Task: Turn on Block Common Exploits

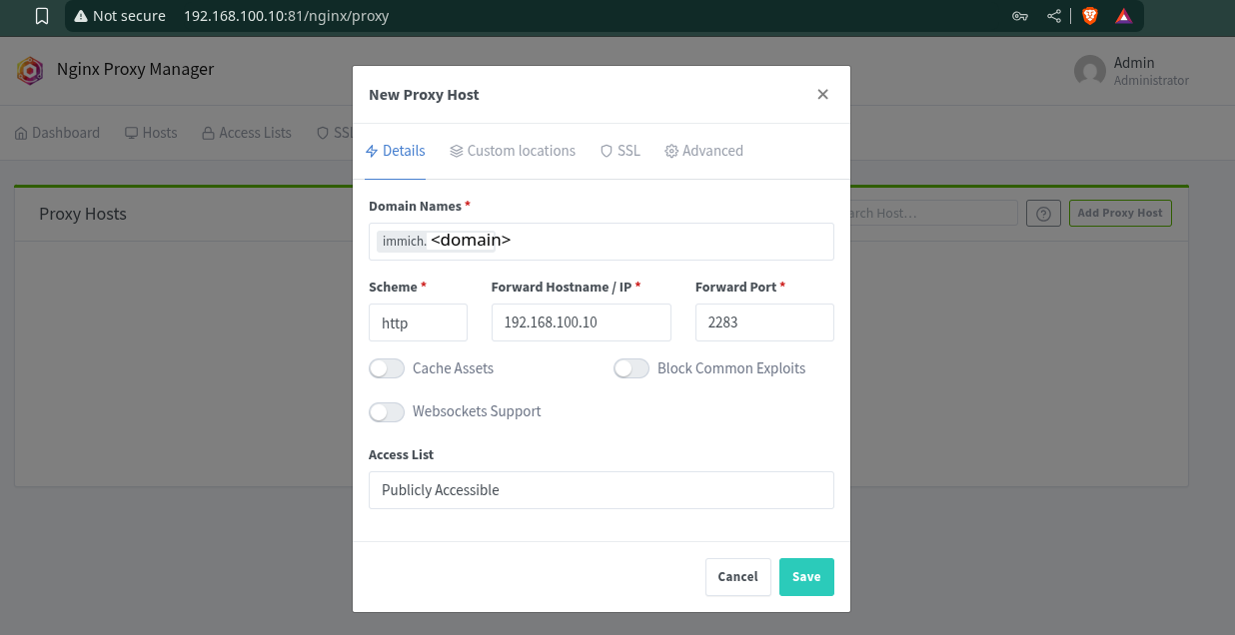Action: 631,368
